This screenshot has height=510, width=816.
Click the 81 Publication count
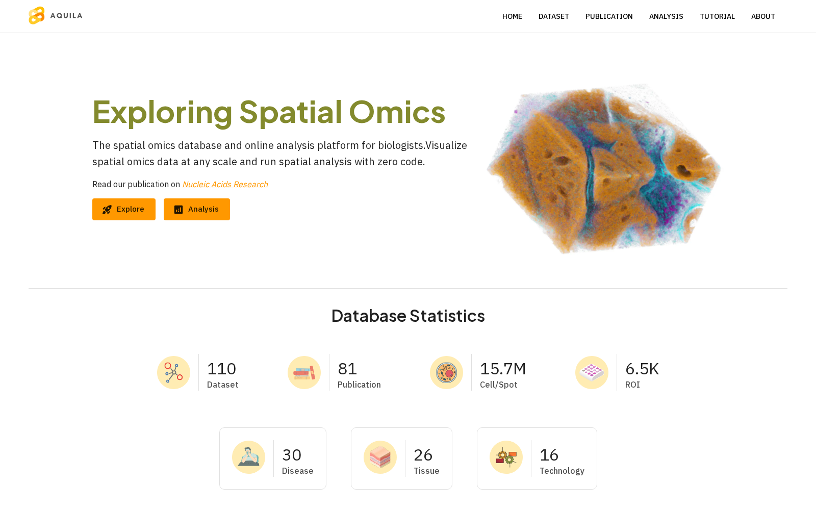(x=347, y=369)
